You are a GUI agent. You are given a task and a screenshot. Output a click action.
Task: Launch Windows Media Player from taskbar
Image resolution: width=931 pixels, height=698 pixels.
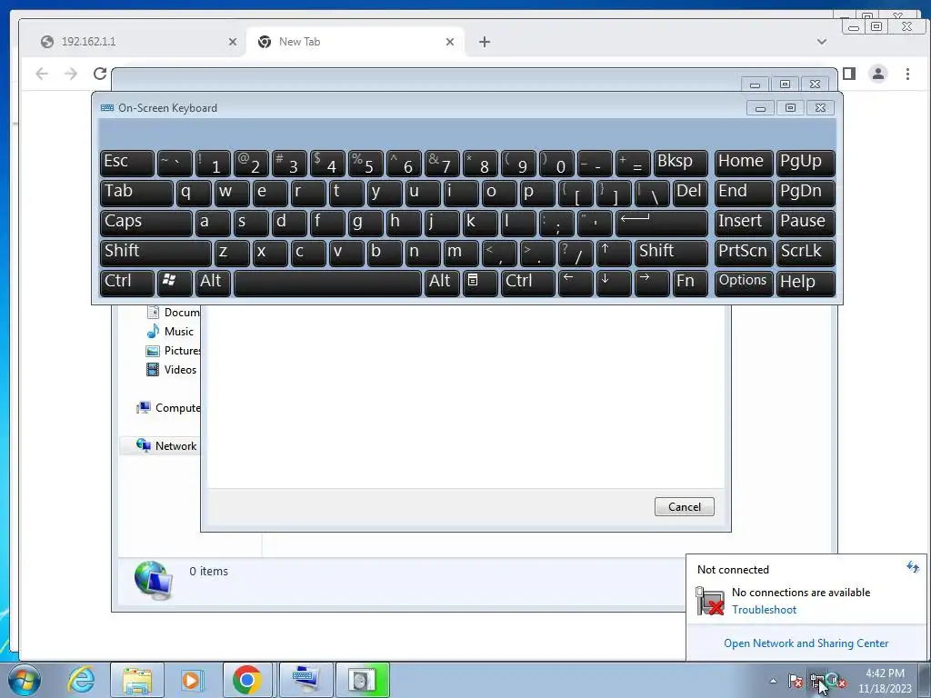pyautogui.click(x=192, y=680)
